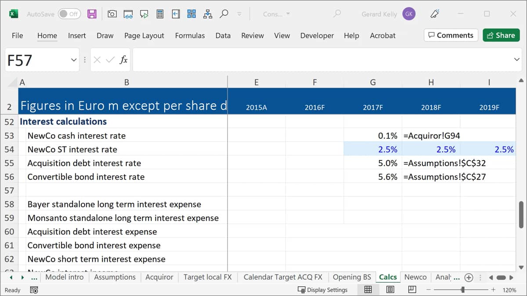Click the magnifier icon in the Quick Access Toolbar
This screenshot has width=527, height=296.
tap(224, 14)
